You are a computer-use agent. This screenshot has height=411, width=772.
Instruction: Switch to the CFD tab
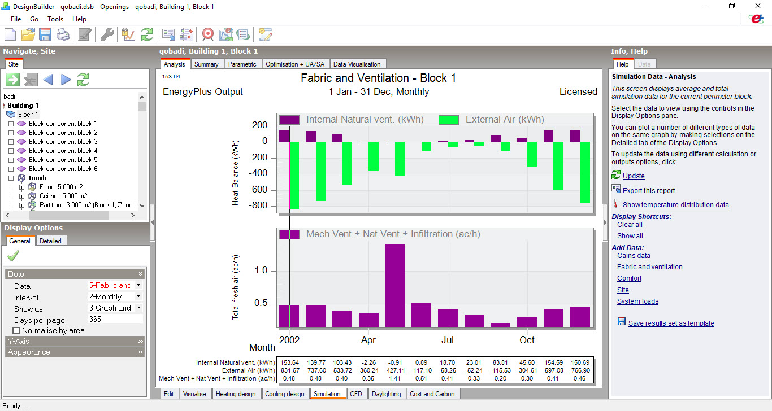pos(356,394)
